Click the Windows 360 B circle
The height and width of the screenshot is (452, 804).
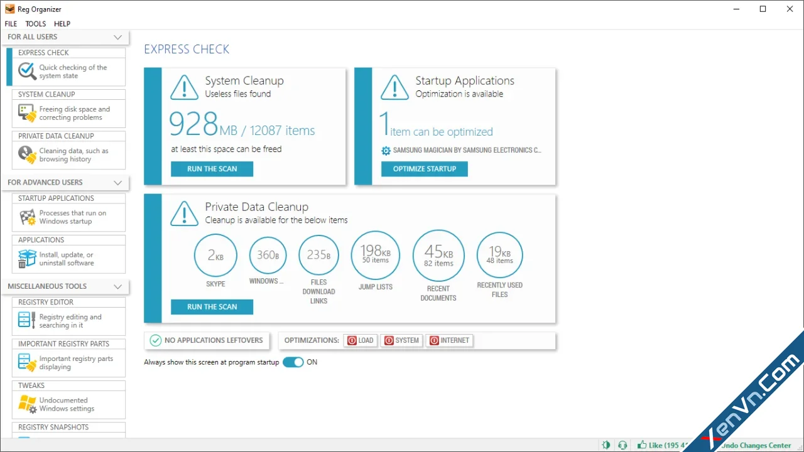[x=268, y=255]
